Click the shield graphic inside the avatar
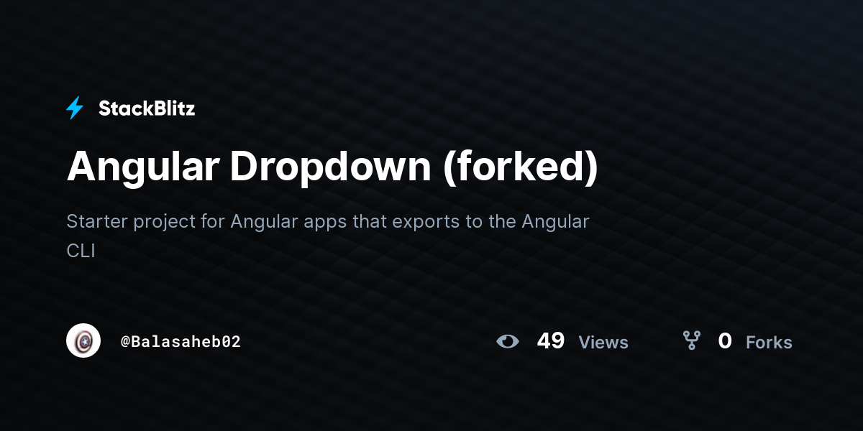The height and width of the screenshot is (431, 863). [x=83, y=340]
